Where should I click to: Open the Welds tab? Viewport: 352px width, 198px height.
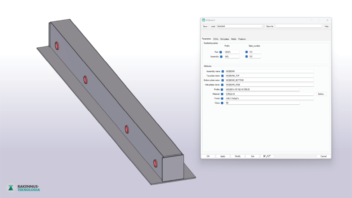pyautogui.click(x=234, y=39)
